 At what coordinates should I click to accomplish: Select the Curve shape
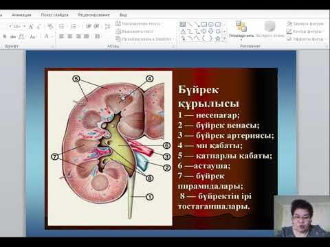(197, 38)
